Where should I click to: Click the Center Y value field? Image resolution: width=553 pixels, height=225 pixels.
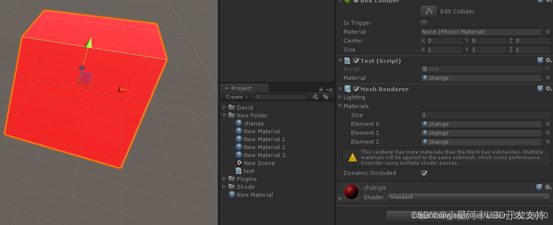[488, 41]
